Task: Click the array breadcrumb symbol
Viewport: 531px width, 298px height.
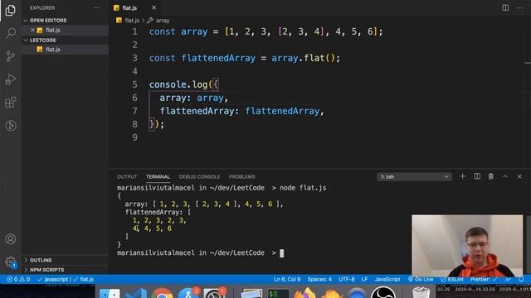Action: pyautogui.click(x=163, y=21)
